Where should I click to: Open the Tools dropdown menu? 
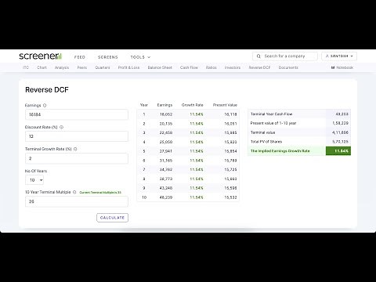[140, 57]
